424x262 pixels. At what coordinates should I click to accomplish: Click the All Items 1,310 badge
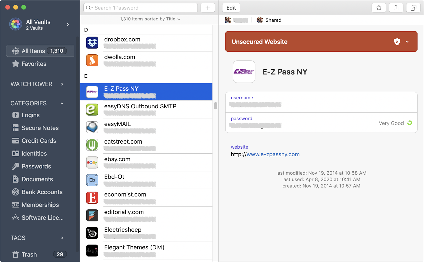coord(57,51)
